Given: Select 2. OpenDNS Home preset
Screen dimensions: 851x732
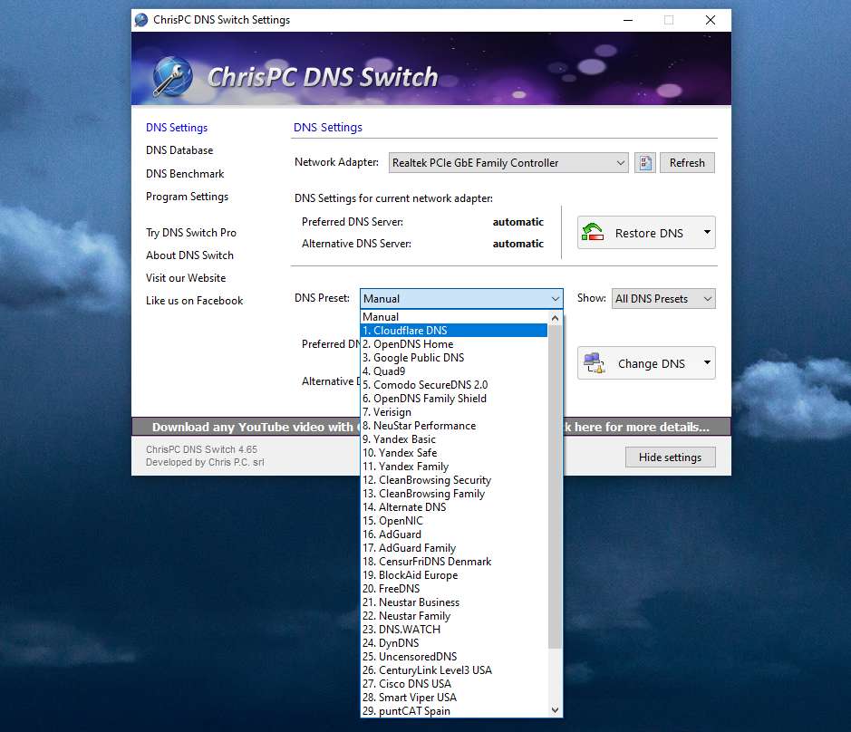Looking at the screenshot, I should (454, 344).
